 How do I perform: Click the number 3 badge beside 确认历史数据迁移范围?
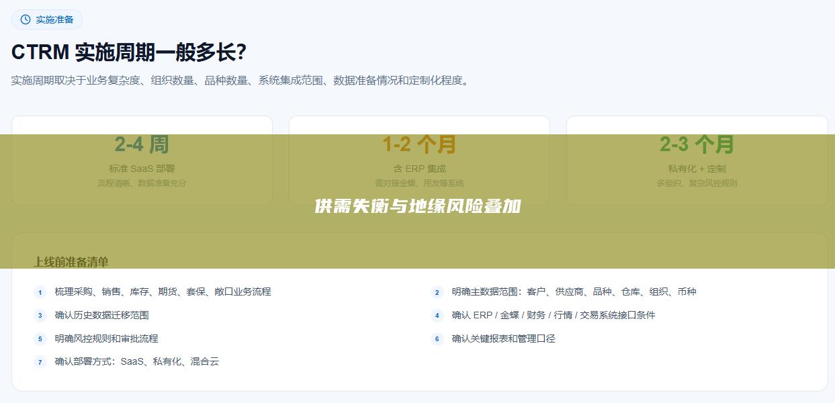(40, 316)
